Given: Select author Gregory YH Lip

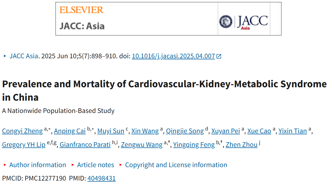Looking at the screenshot, I should (x=24, y=145).
